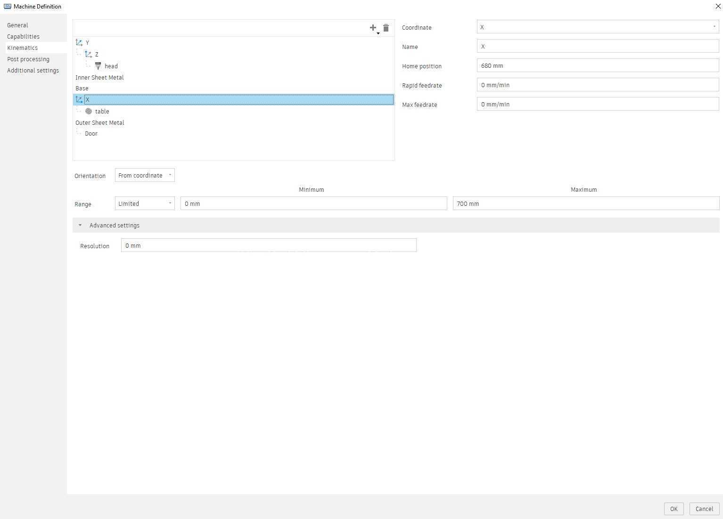Open the General section
Screen dimensions: 723x519
click(17, 25)
